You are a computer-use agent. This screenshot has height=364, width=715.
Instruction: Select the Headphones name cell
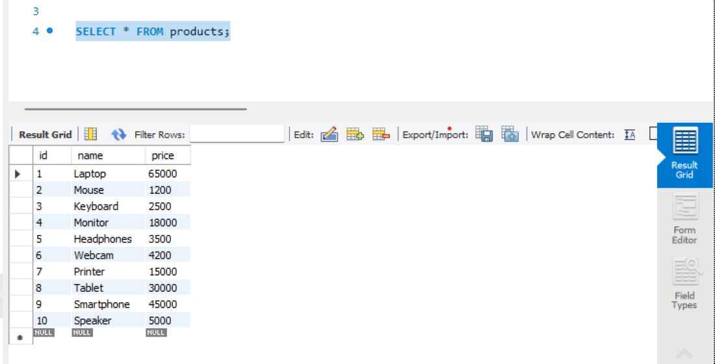108,239
